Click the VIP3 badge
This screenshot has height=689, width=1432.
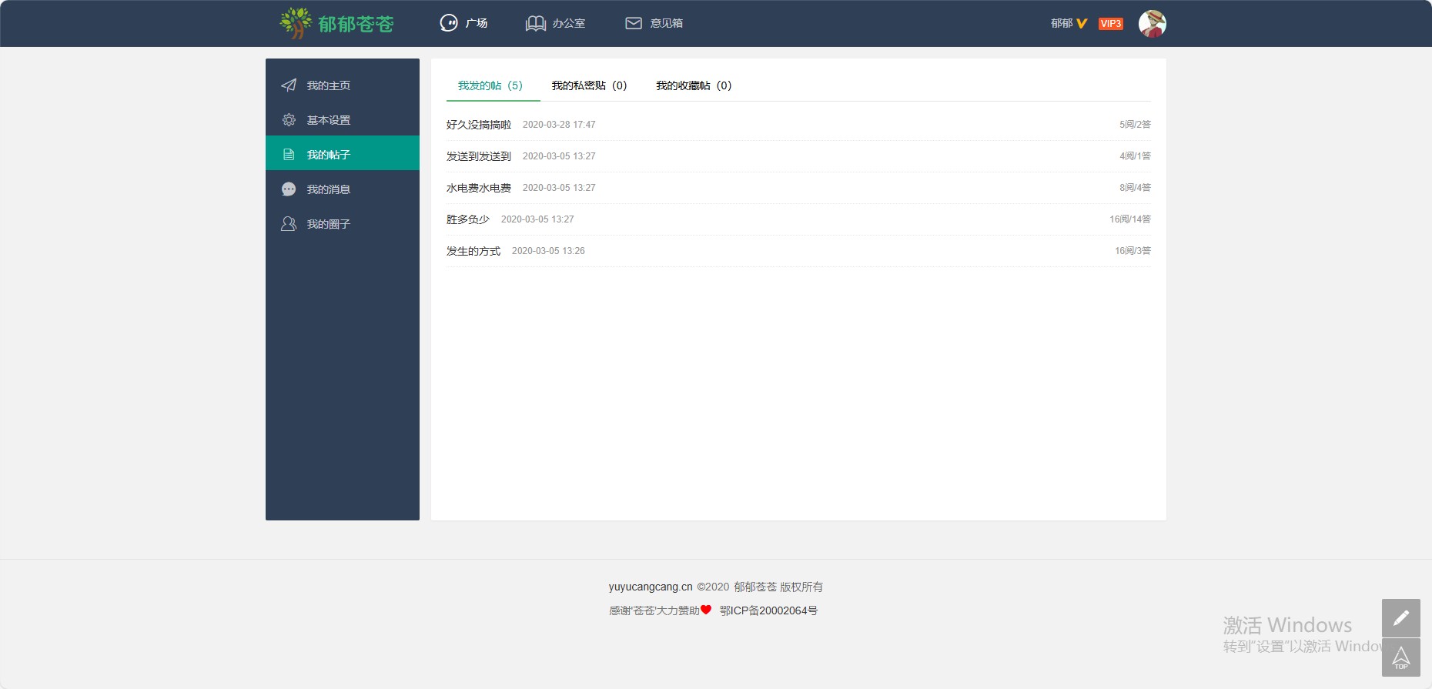[1111, 23]
